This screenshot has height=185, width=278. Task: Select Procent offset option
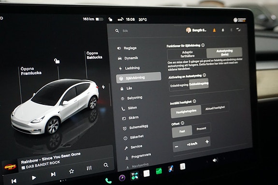[202, 128]
